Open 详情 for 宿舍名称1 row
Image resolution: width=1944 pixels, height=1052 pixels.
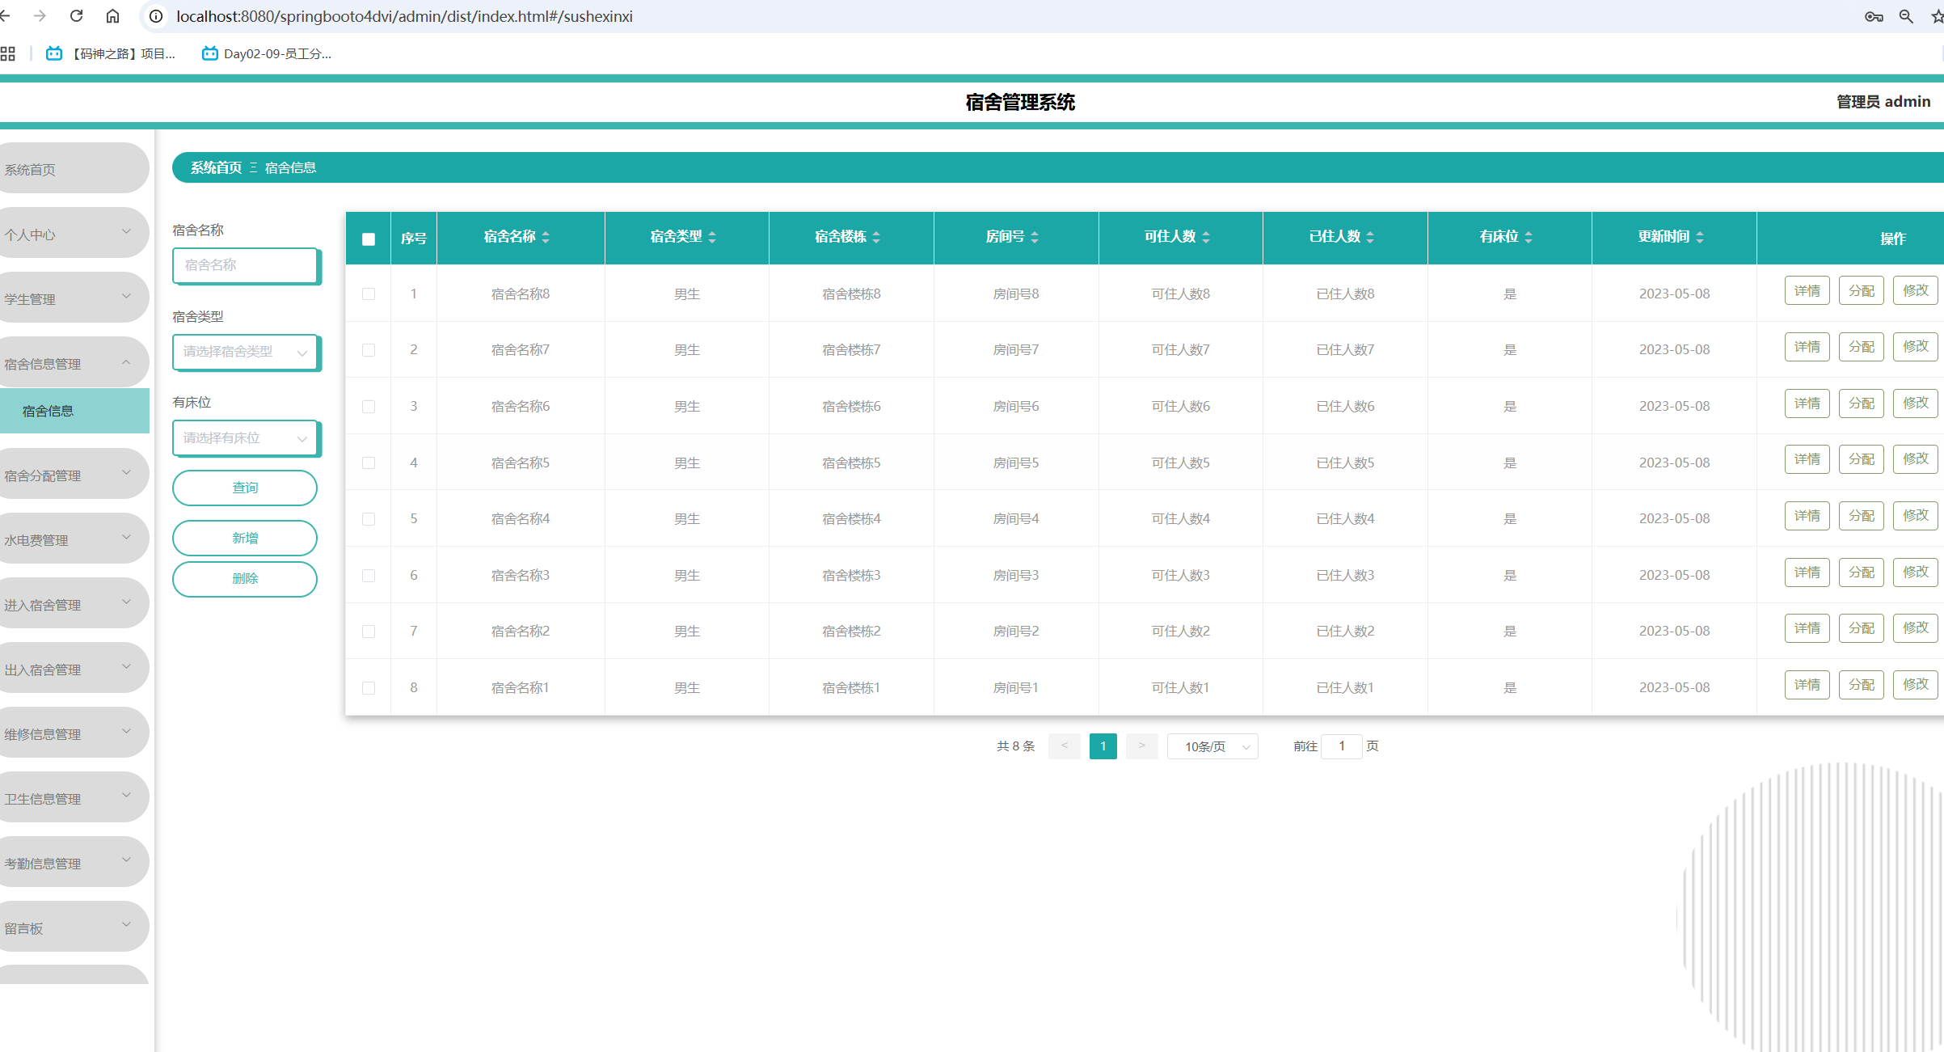1807,685
